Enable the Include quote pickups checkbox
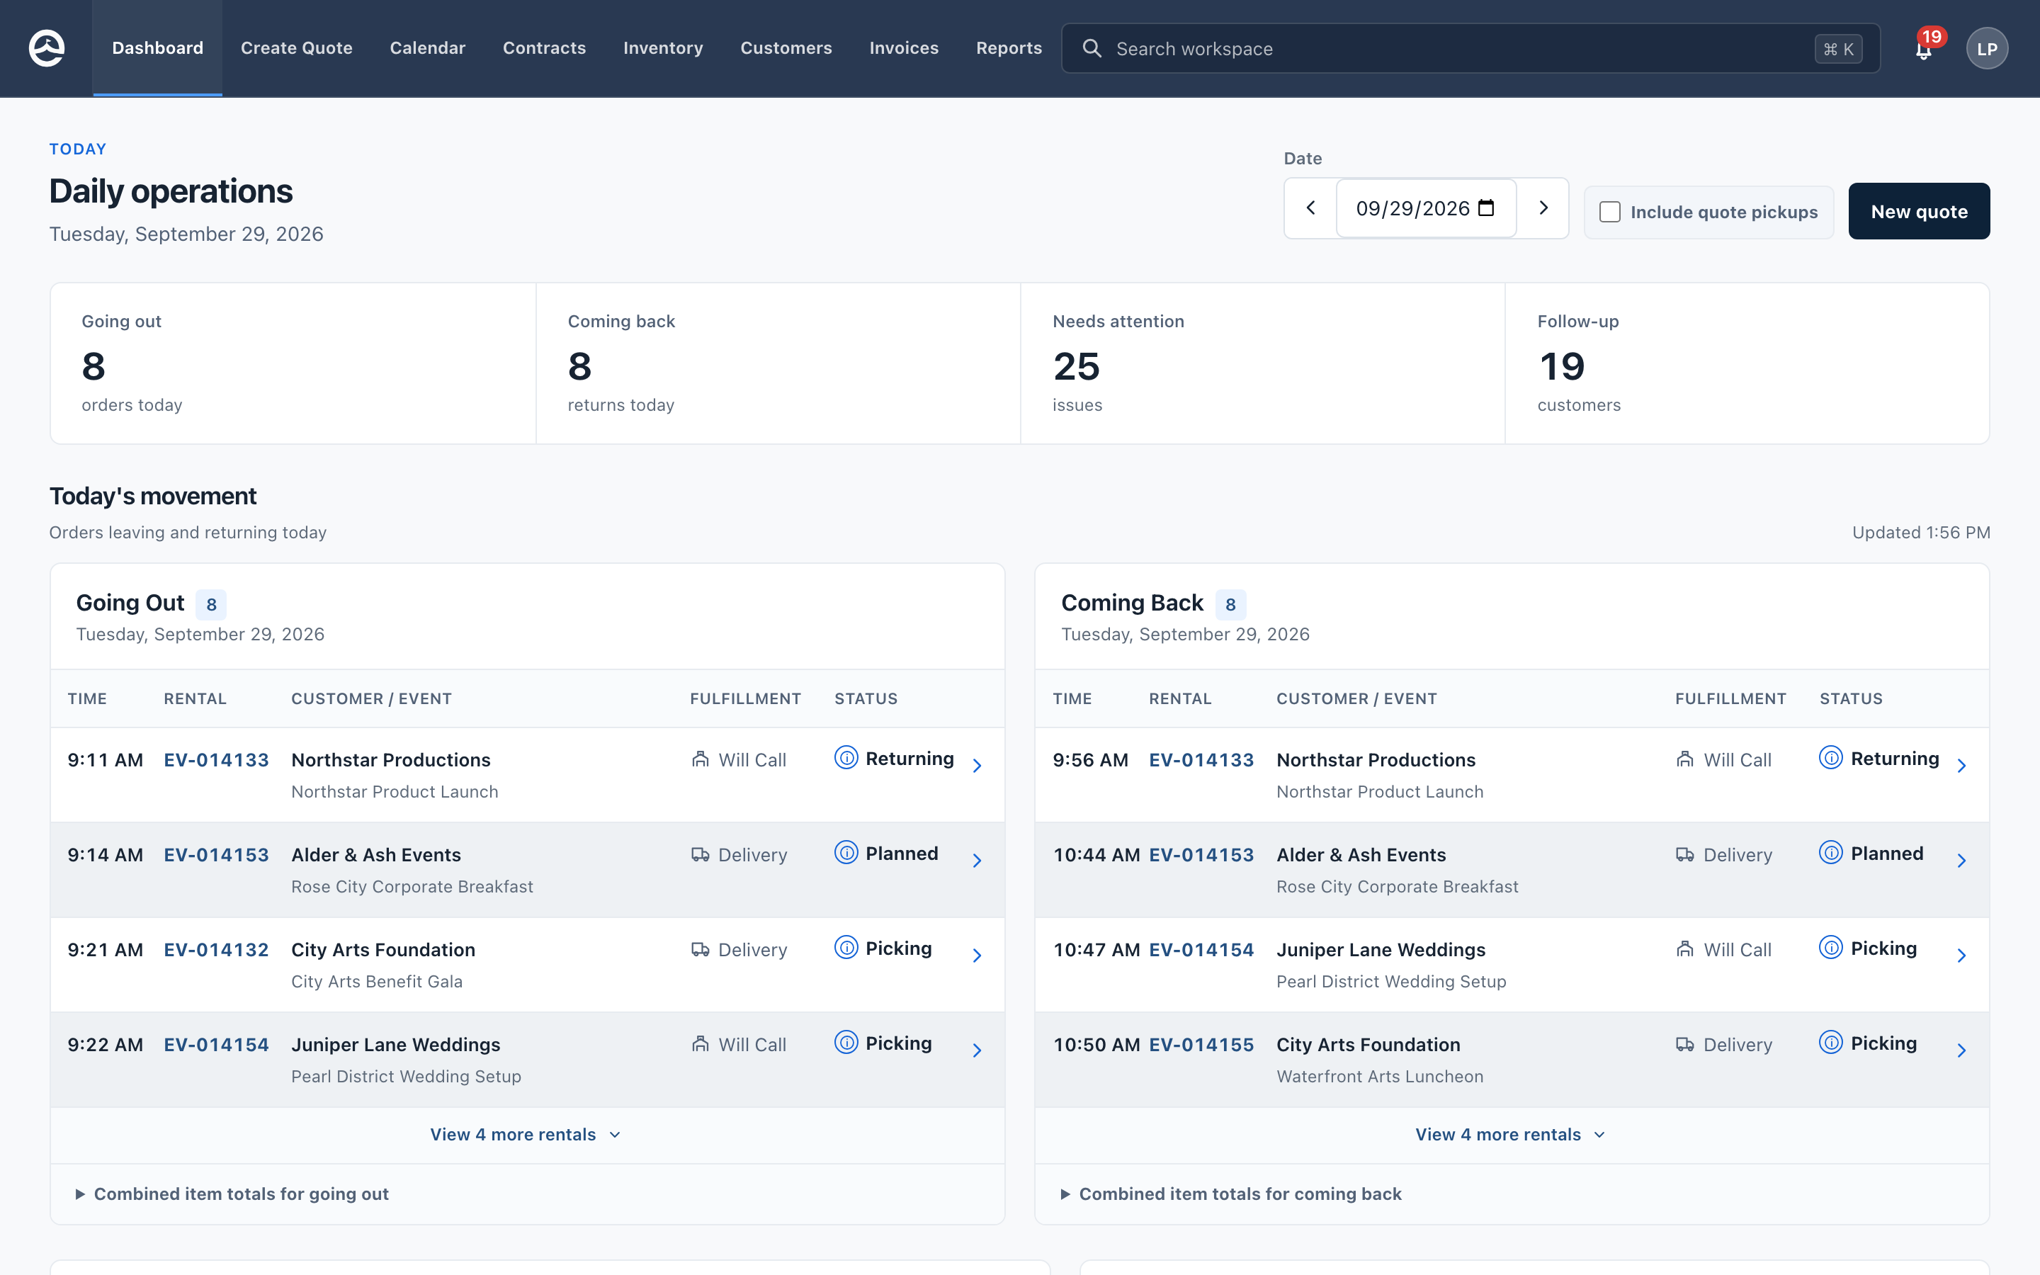The image size is (2040, 1275). point(1610,212)
